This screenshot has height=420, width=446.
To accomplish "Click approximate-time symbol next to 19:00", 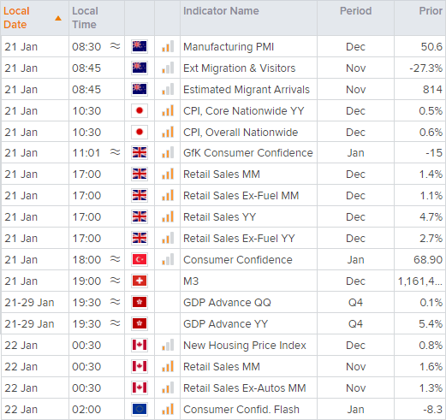I will click(x=116, y=281).
